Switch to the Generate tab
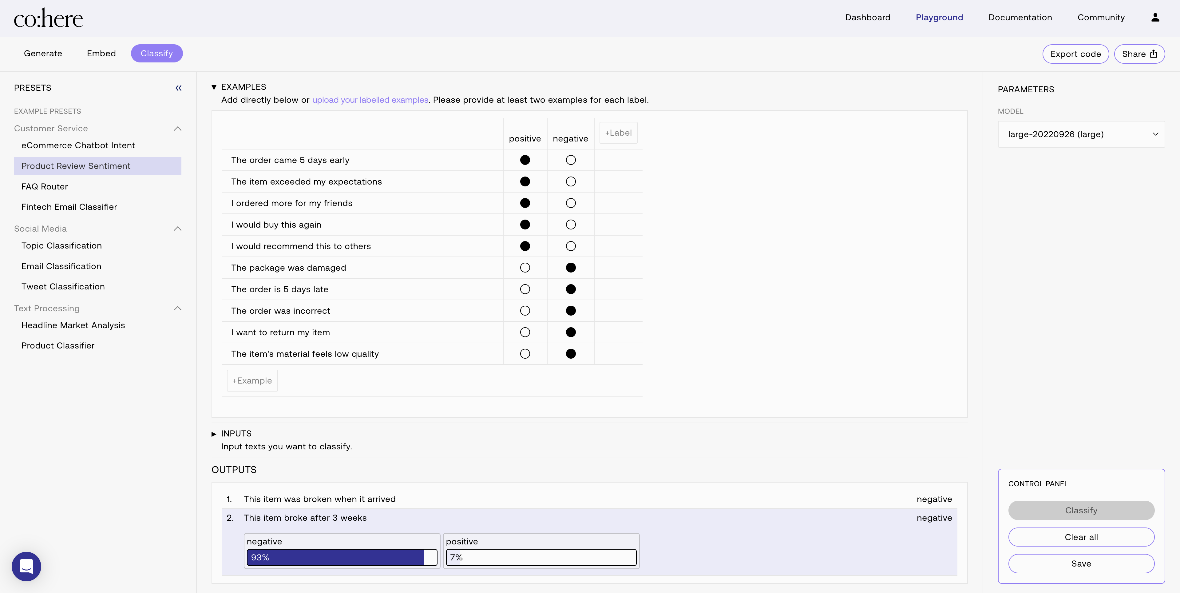This screenshot has width=1180, height=593. coord(43,54)
